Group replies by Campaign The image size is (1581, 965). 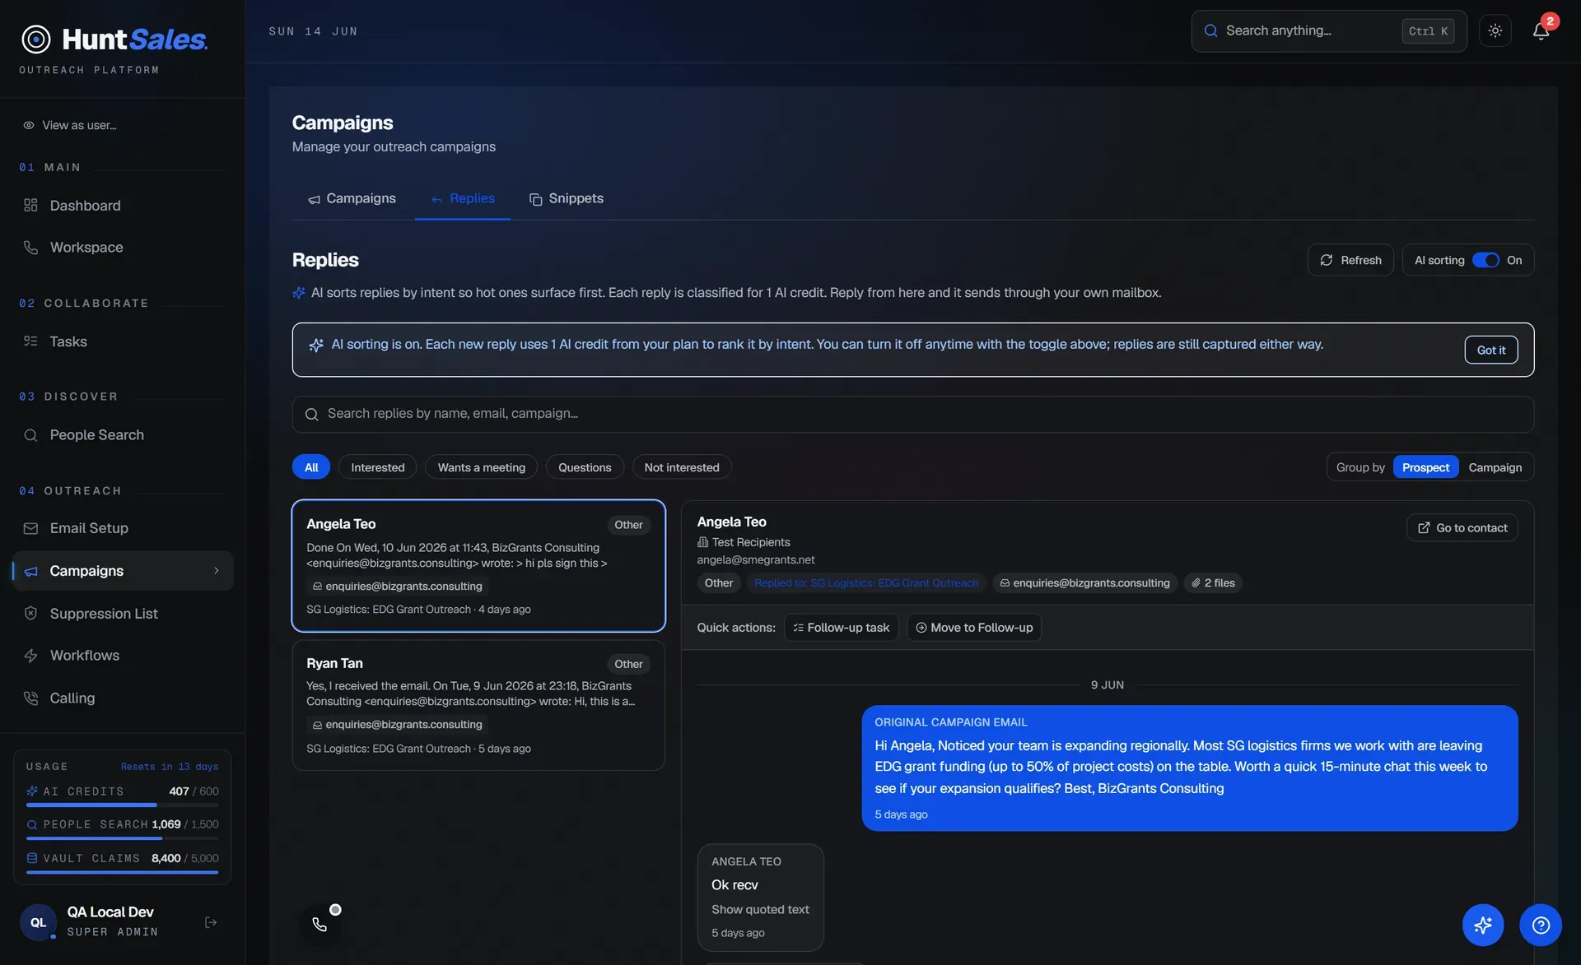[x=1495, y=467]
